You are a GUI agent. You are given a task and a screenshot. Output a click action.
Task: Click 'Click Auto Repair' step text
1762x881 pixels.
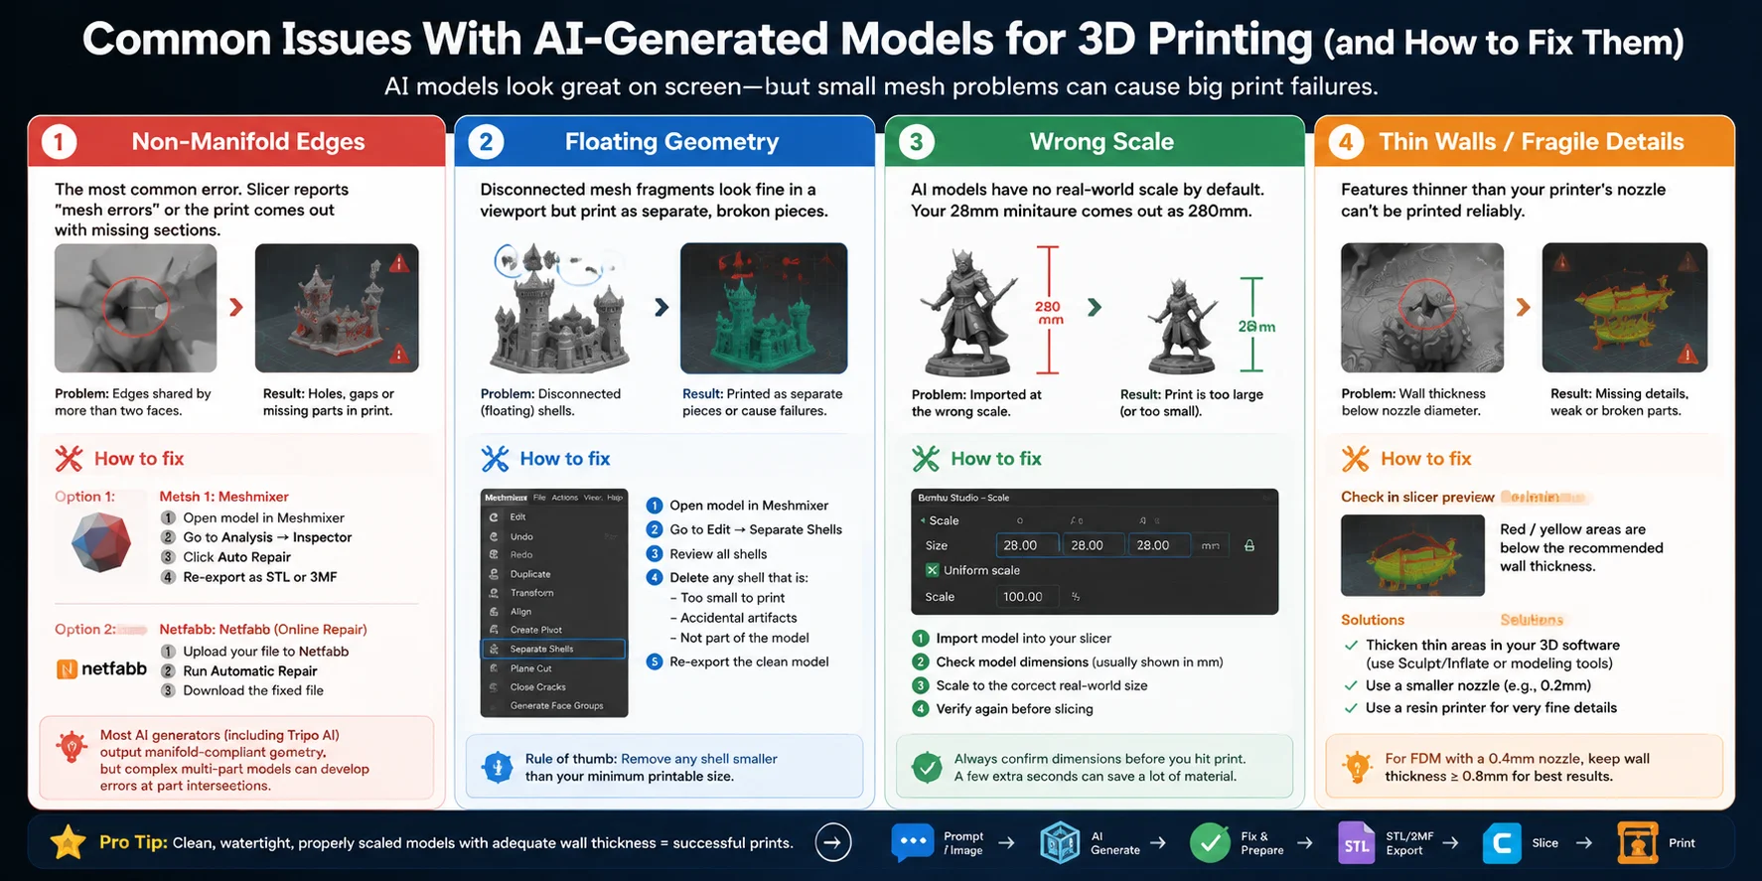236,557
